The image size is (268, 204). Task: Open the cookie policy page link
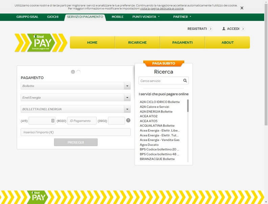[x=162, y=8]
